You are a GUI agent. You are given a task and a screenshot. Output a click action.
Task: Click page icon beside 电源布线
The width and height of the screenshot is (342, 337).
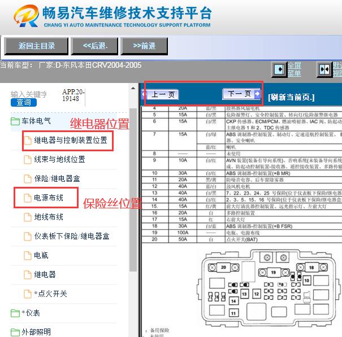tap(28, 198)
